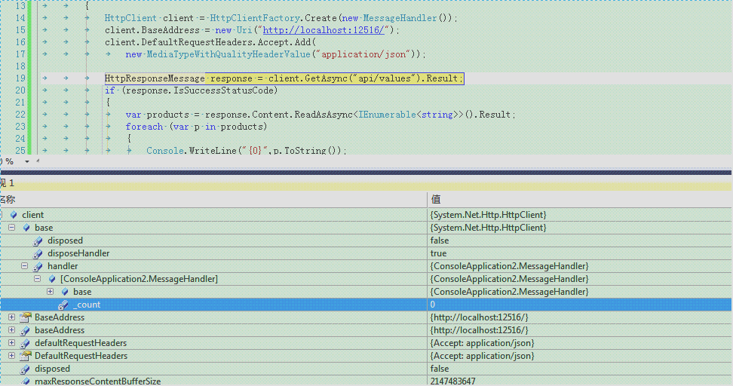Viewport: 733px width, 386px height.
Task: Click the field icon next to handler
Action: click(x=38, y=266)
